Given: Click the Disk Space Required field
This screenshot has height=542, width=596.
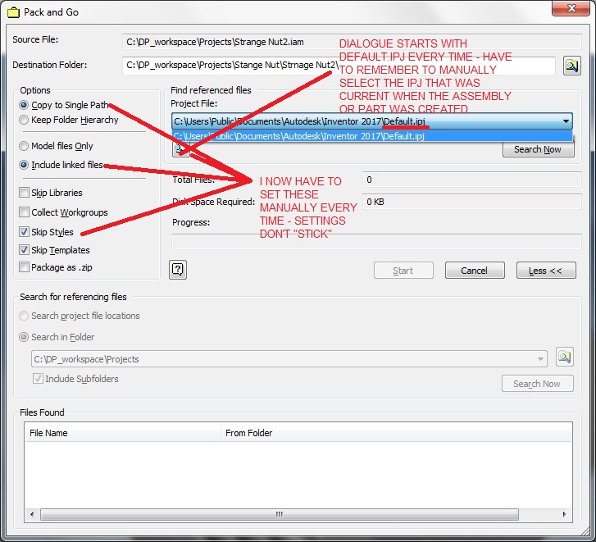Looking at the screenshot, I should coord(471,202).
